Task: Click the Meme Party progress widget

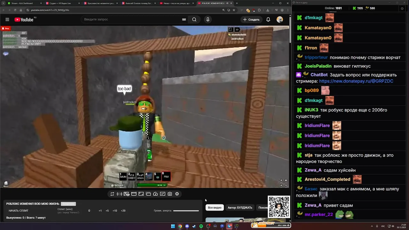Action: click(271, 225)
